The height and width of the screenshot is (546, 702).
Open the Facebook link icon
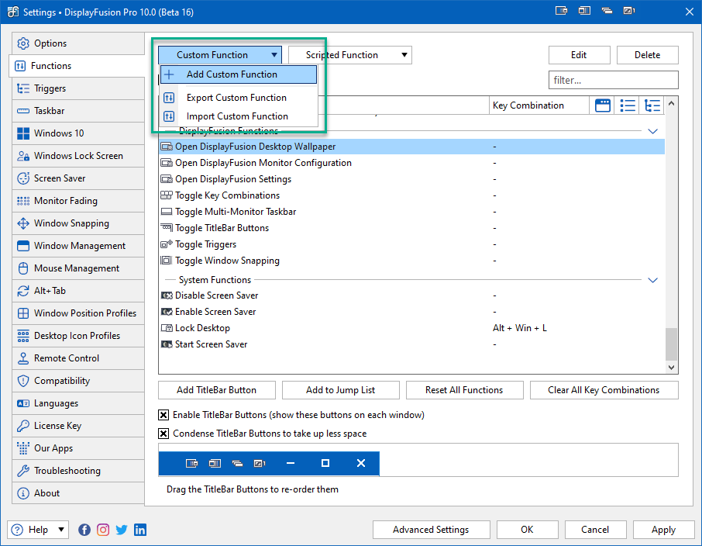pos(84,530)
